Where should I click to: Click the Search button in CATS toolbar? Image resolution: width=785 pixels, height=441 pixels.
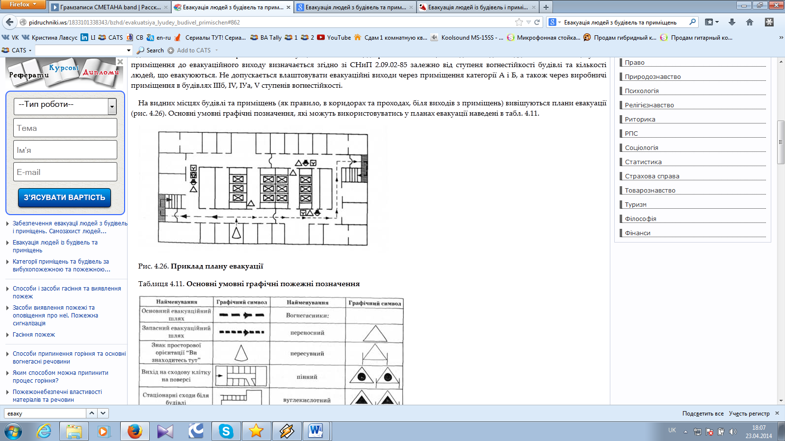click(150, 50)
